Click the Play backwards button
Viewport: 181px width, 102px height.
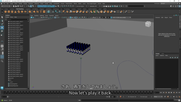169,93
